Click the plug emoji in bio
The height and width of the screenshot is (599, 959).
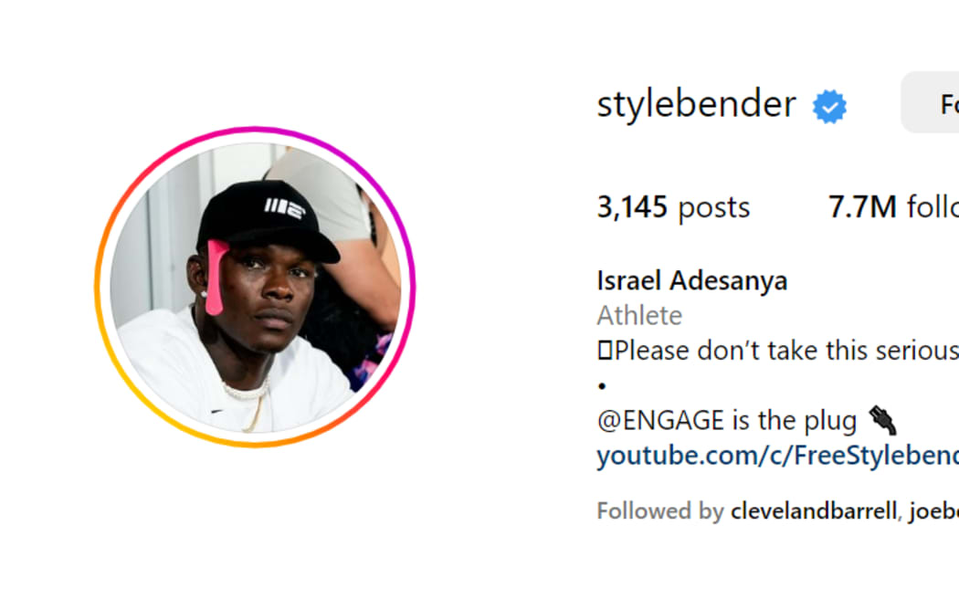[882, 421]
